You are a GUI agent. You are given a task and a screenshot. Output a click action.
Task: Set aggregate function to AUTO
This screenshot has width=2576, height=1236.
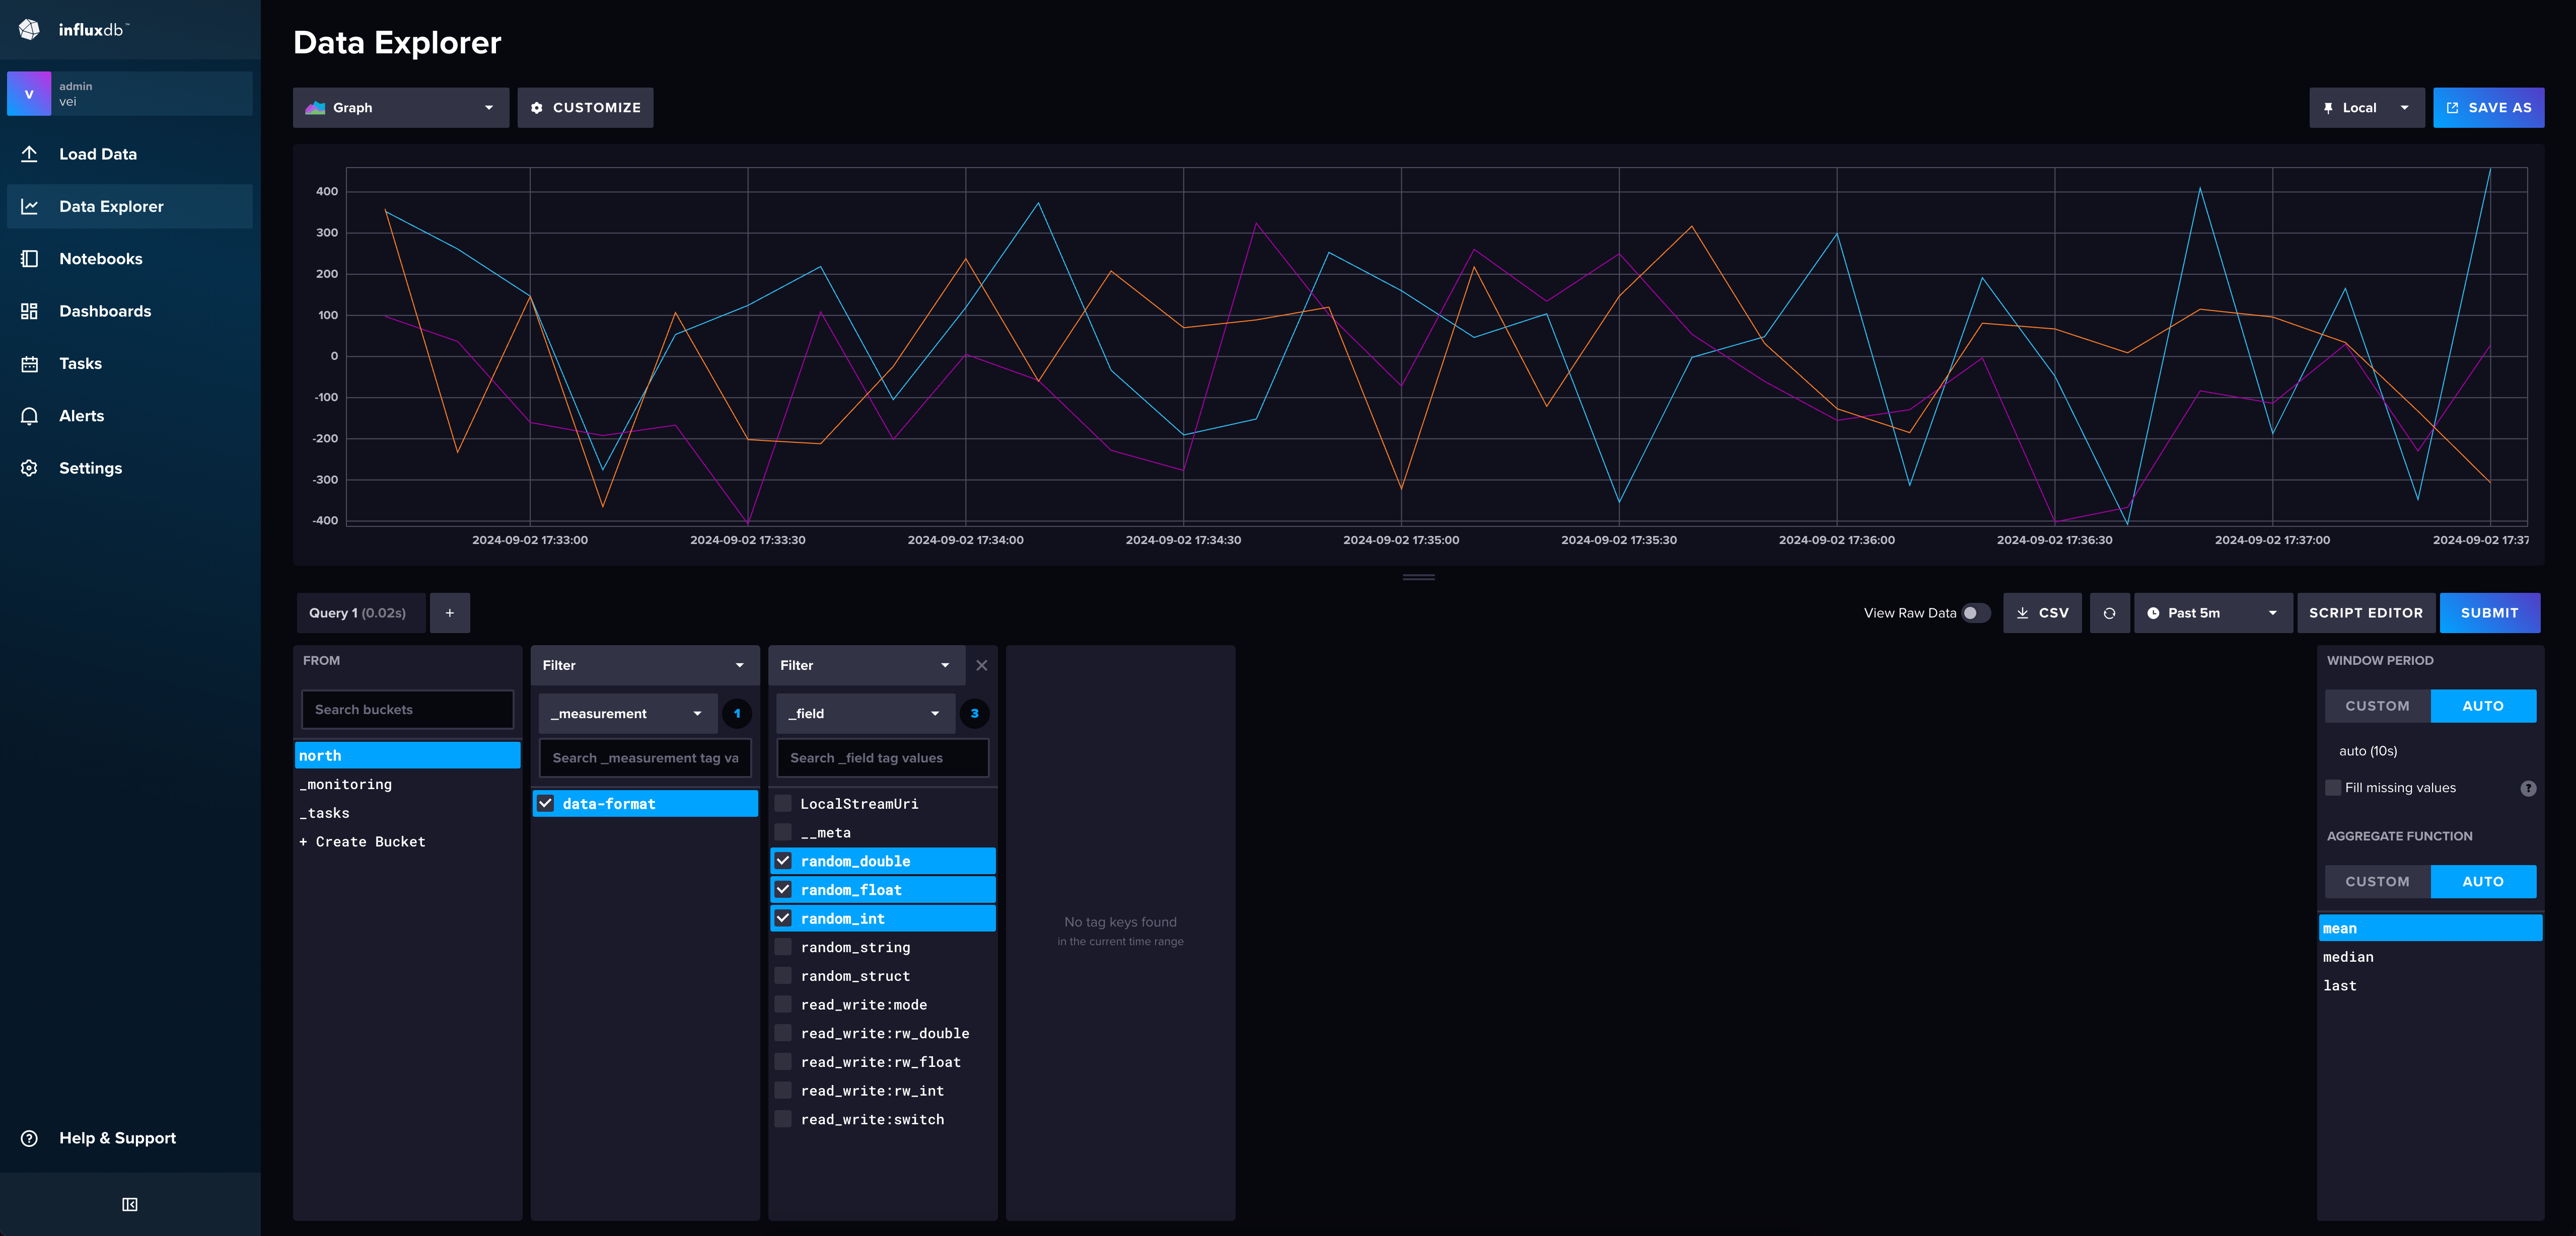tap(2483, 881)
